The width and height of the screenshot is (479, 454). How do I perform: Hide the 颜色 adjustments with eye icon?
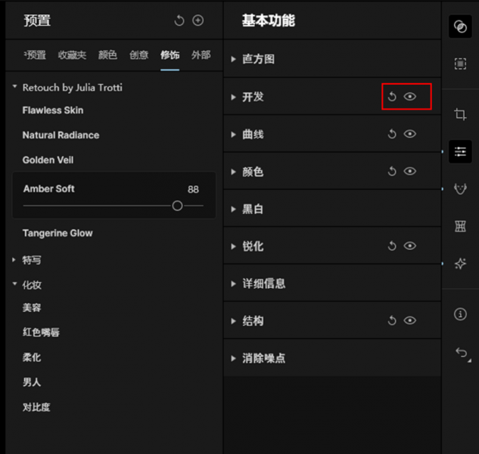pyautogui.click(x=410, y=172)
